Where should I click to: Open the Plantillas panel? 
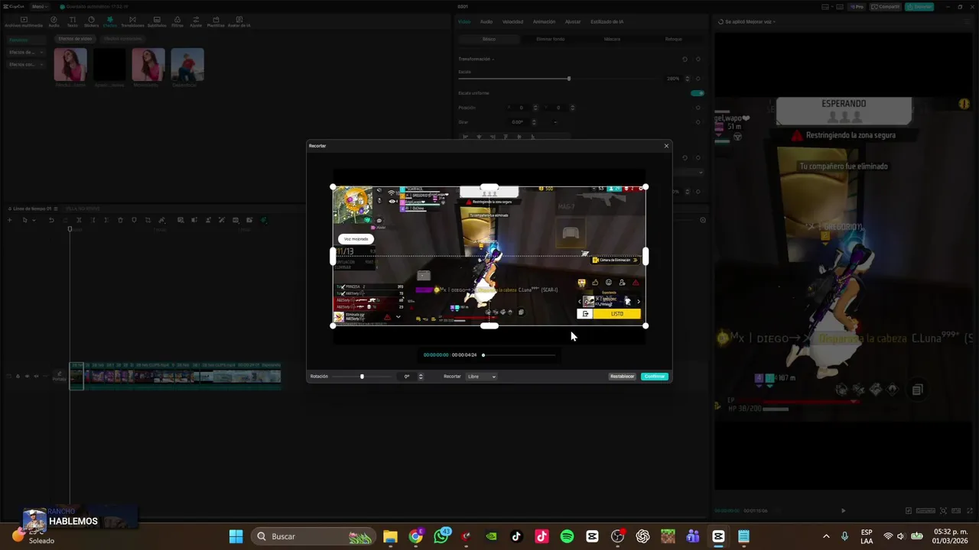click(x=216, y=21)
